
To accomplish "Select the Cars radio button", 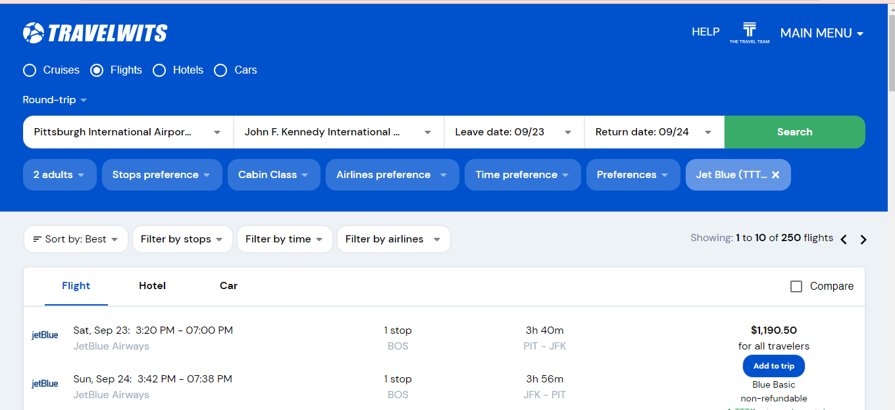I will click(x=220, y=70).
